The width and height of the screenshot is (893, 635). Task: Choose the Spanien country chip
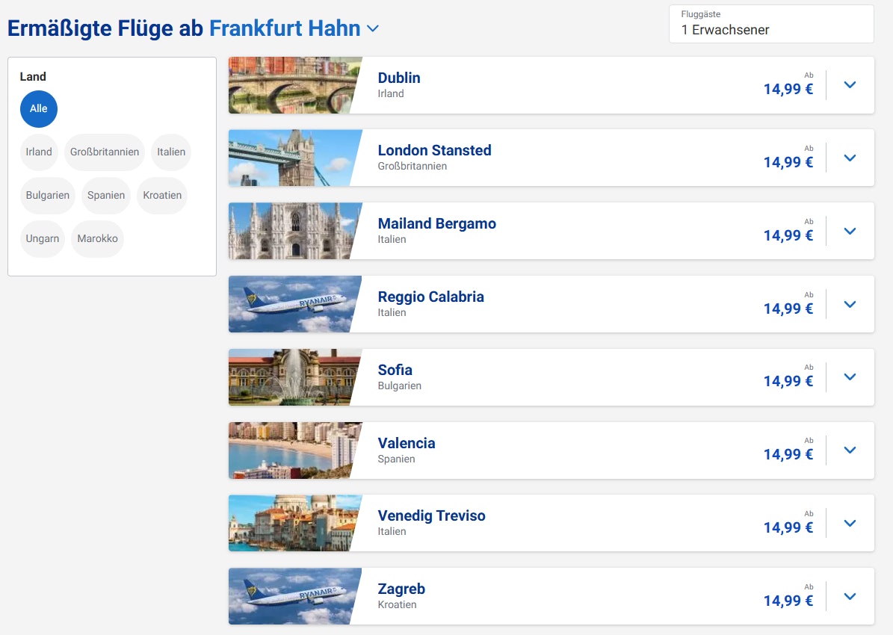(x=106, y=196)
